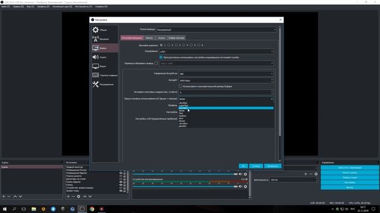The image size is (380, 213).
Task: Open transition properties gear icon
Action: pyautogui.click(x=316, y=174)
